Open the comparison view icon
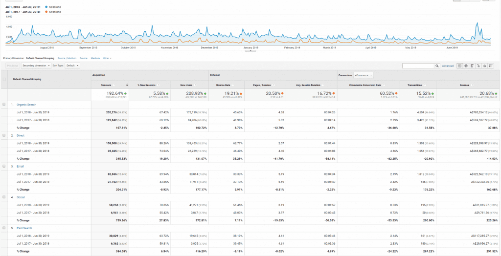 click(x=478, y=65)
